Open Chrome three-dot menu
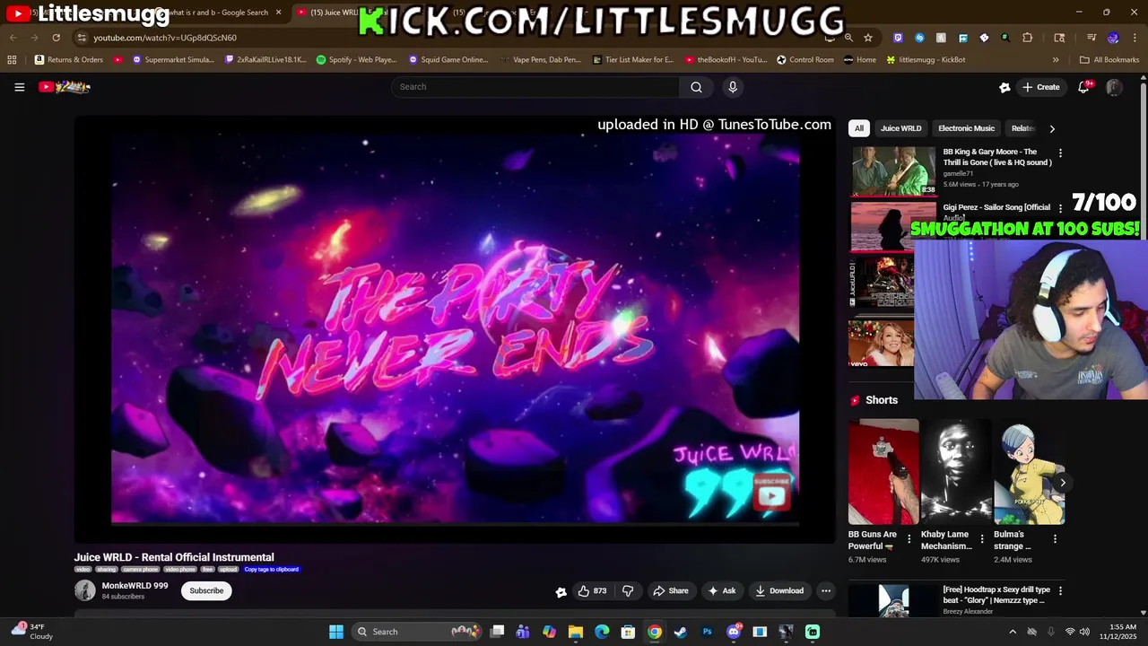This screenshot has width=1148, height=646. point(1134,38)
